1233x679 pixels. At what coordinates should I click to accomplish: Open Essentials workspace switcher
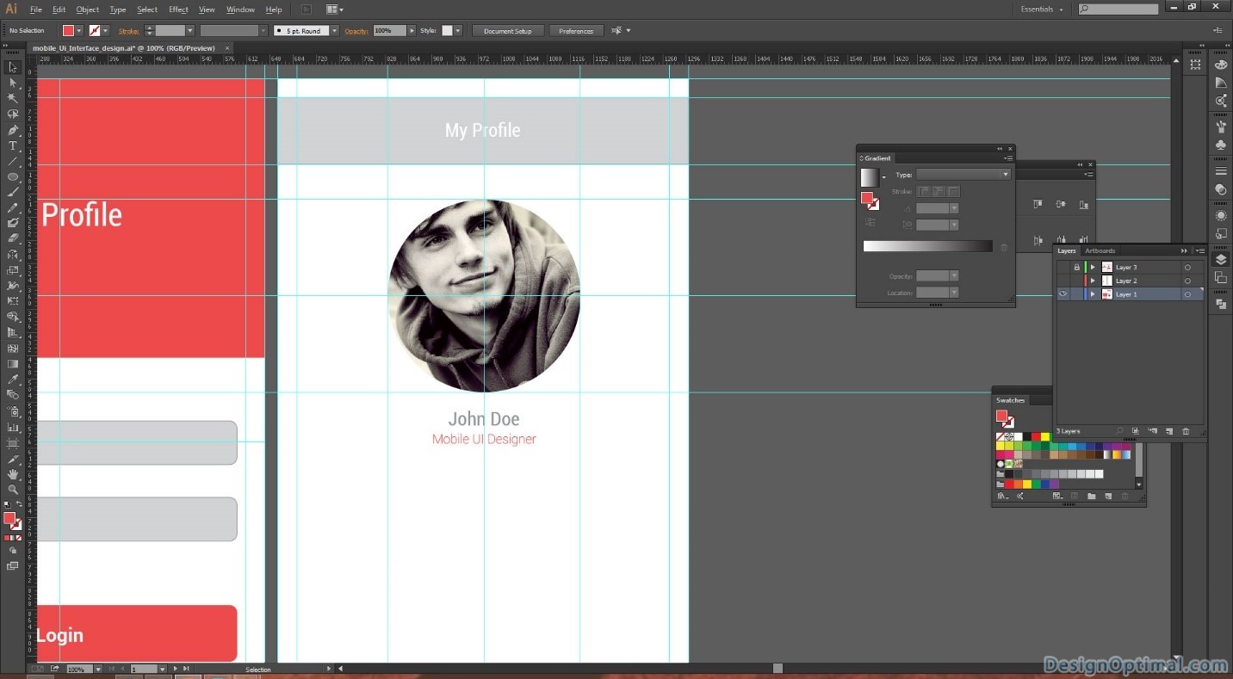1042,9
